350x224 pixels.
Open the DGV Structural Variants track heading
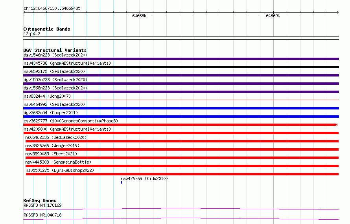pyautogui.click(x=55, y=50)
